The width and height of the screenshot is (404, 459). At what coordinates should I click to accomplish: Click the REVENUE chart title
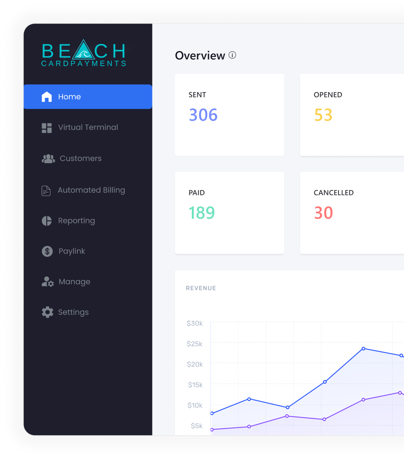[x=201, y=288]
